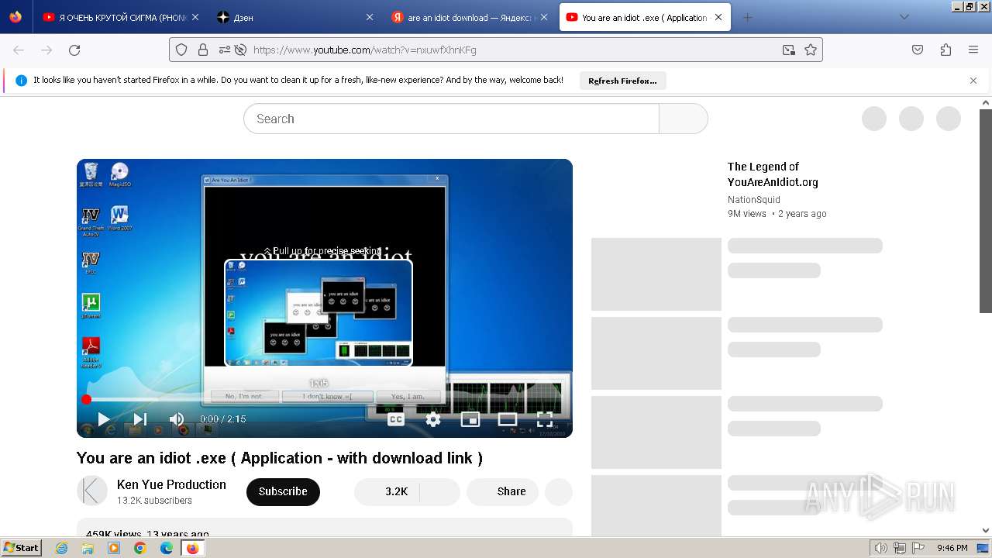Viewport: 992px width, 558px height.
Task: Open the list all tabs dropdown
Action: (904, 17)
